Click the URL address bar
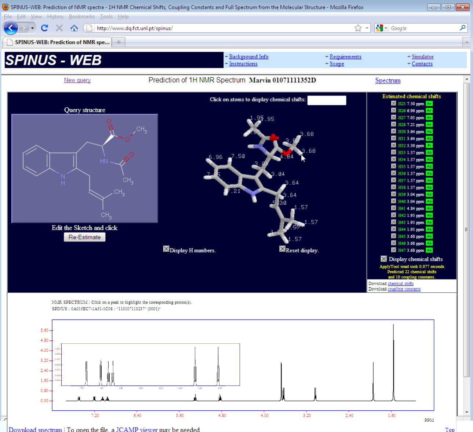 pyautogui.click(x=224, y=28)
